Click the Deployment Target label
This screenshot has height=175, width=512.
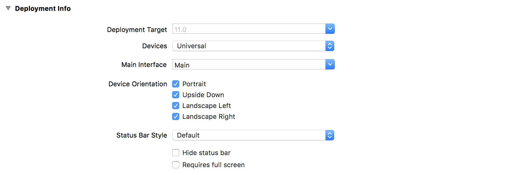(x=137, y=30)
